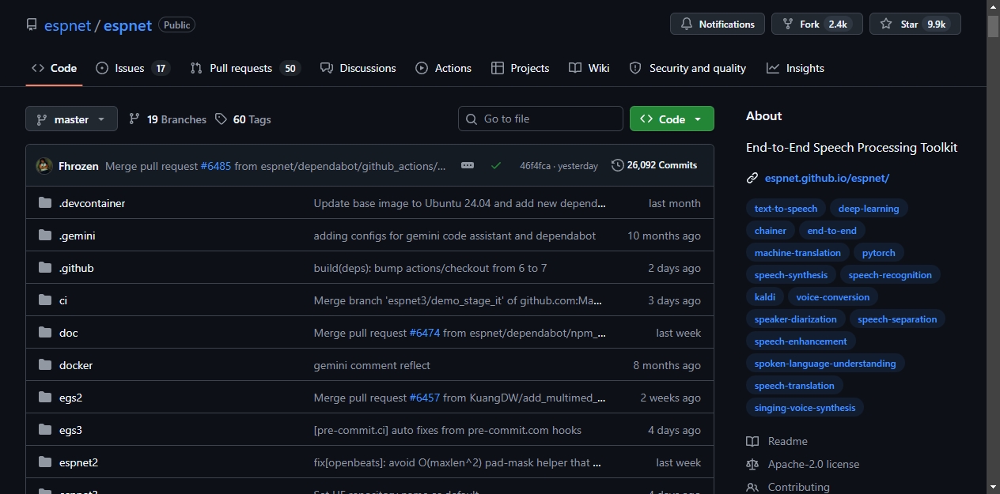Click the folder icon for .github
This screenshot has height=494, width=1000.
45,268
